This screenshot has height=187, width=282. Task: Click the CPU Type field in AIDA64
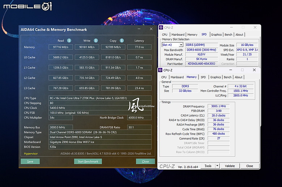(100, 98)
